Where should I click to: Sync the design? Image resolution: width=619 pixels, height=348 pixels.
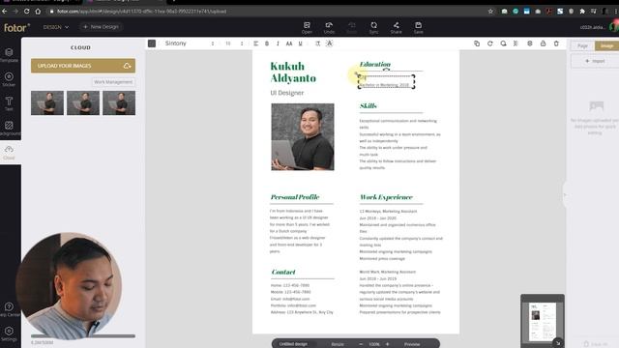tap(373, 27)
